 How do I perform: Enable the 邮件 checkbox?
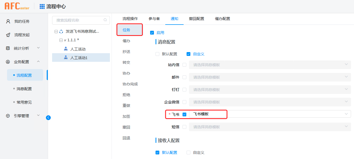184,77
